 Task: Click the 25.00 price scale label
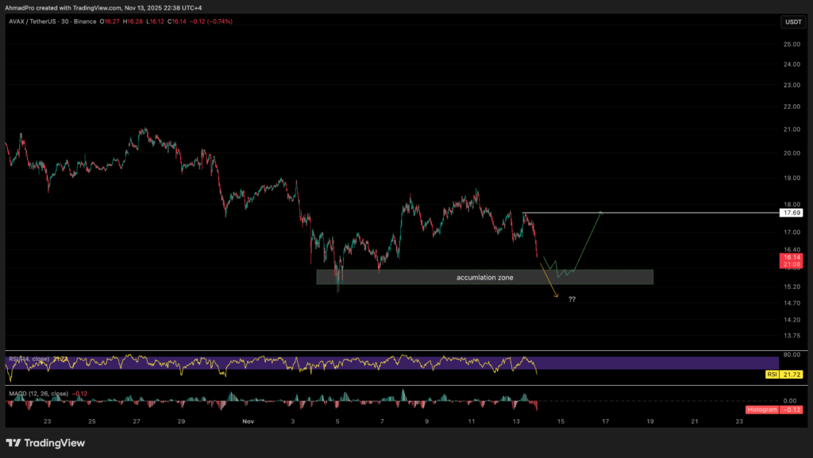[792, 44]
